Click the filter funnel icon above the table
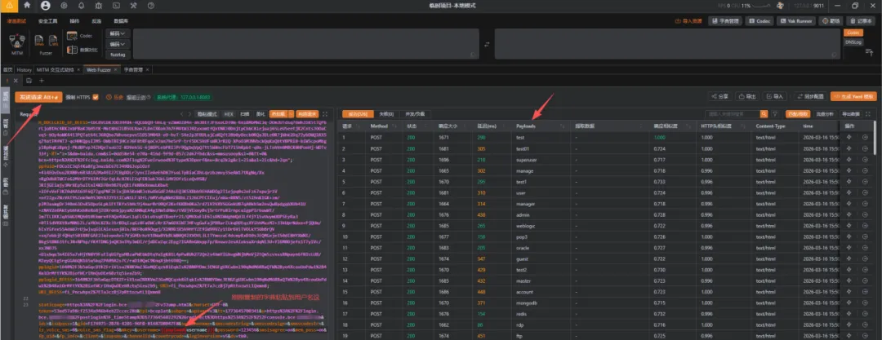The width and height of the screenshot is (882, 340). click(775, 113)
